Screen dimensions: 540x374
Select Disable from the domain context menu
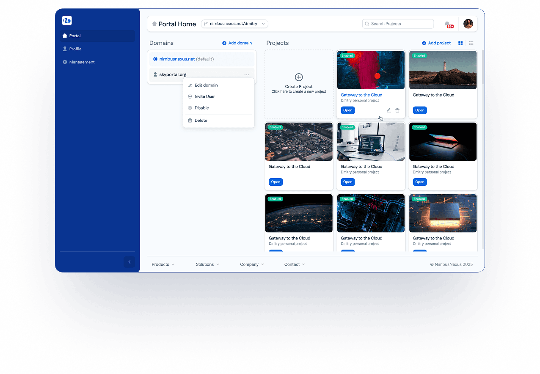pos(201,108)
